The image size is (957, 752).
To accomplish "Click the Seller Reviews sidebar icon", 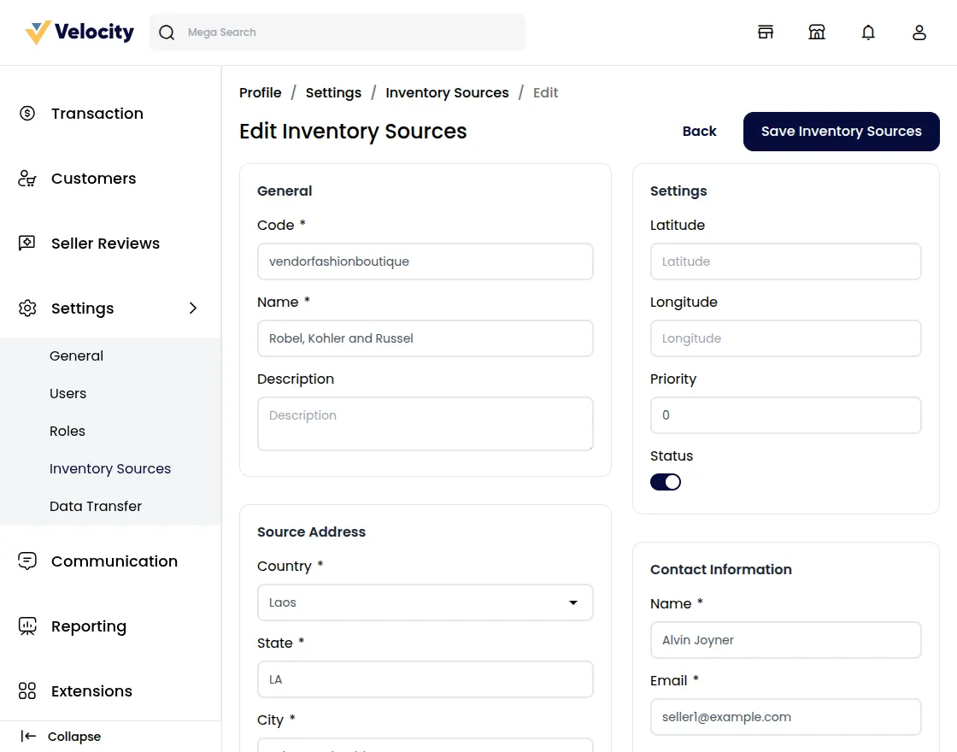I will [27, 244].
